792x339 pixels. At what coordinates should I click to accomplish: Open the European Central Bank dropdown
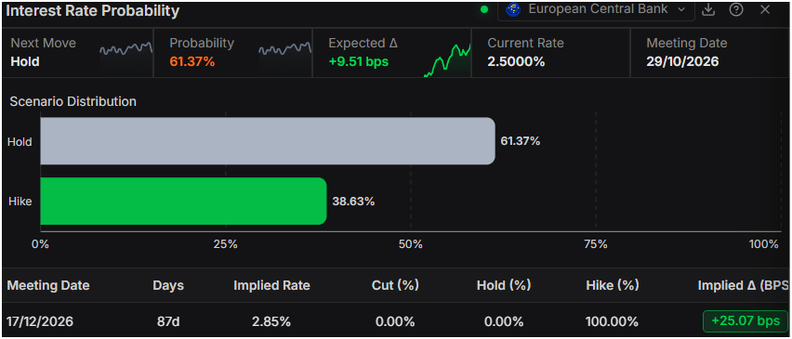(x=596, y=9)
